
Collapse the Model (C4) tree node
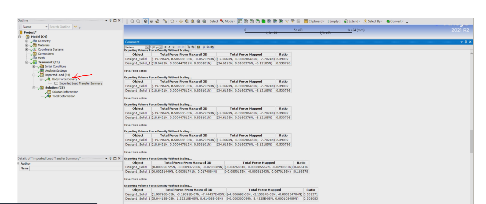click(20, 37)
